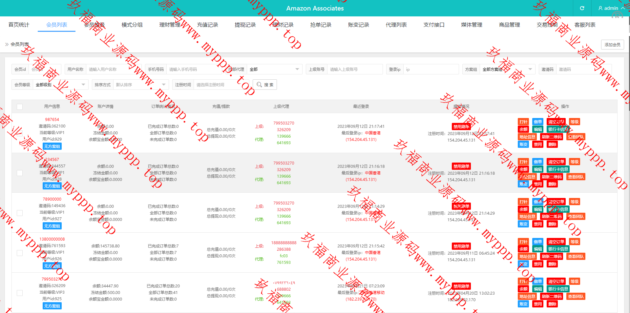The height and width of the screenshot is (313, 630).
Task: Check the row checkbox for user 78900000
Action: [20, 213]
